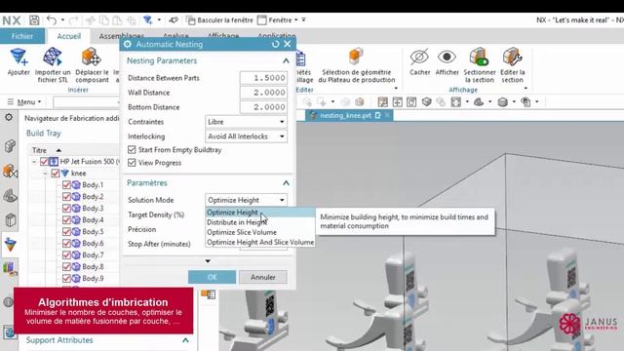This screenshot has width=624, height=351.
Task: Collapse the Support Attributes section
Action: (x=185, y=340)
